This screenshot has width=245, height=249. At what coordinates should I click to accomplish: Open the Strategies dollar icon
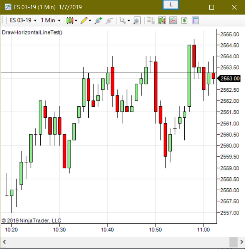tap(184, 20)
